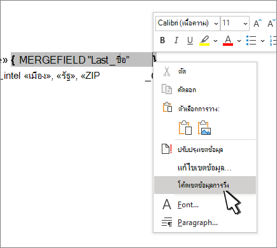
Task: Open bullets list dropdown arrow
Action: 263,41
